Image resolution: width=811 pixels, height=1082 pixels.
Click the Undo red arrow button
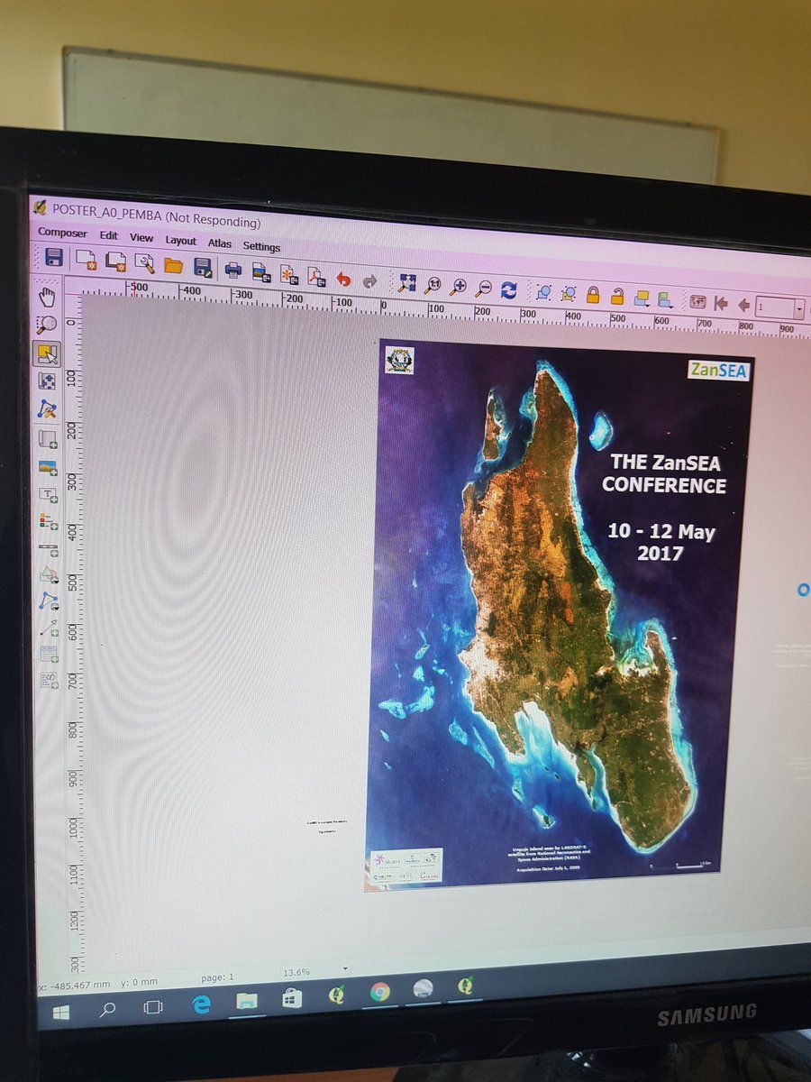click(342, 279)
